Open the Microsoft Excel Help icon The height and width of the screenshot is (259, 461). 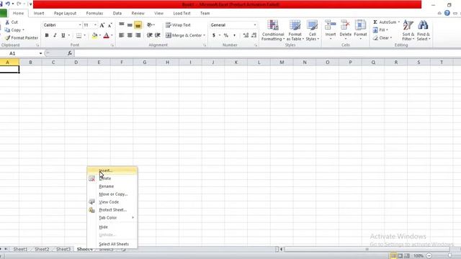click(x=447, y=13)
